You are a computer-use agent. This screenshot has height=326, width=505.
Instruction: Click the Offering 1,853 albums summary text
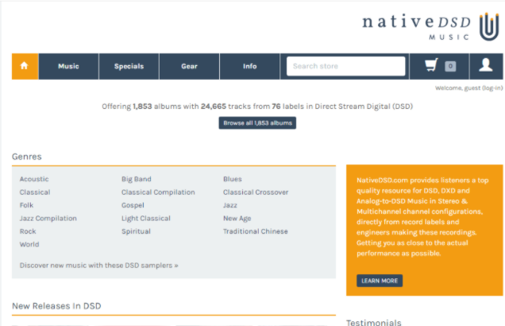257,107
